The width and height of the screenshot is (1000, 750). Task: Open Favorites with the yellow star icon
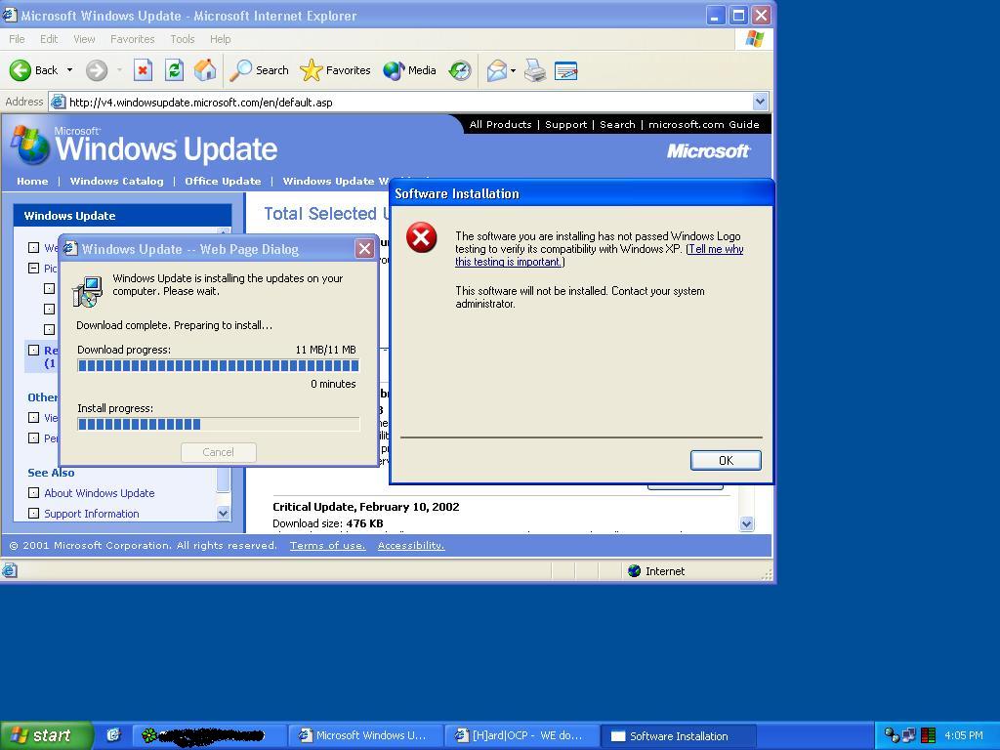click(312, 70)
